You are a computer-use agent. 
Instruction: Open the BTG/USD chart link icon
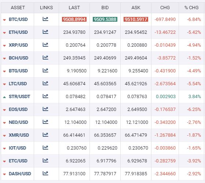(x=45, y=71)
